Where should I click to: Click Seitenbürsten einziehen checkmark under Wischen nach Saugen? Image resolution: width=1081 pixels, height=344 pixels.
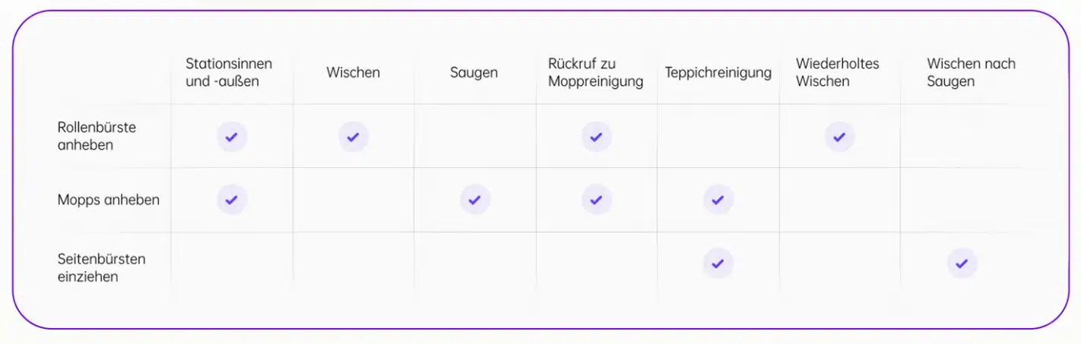pyautogui.click(x=962, y=264)
